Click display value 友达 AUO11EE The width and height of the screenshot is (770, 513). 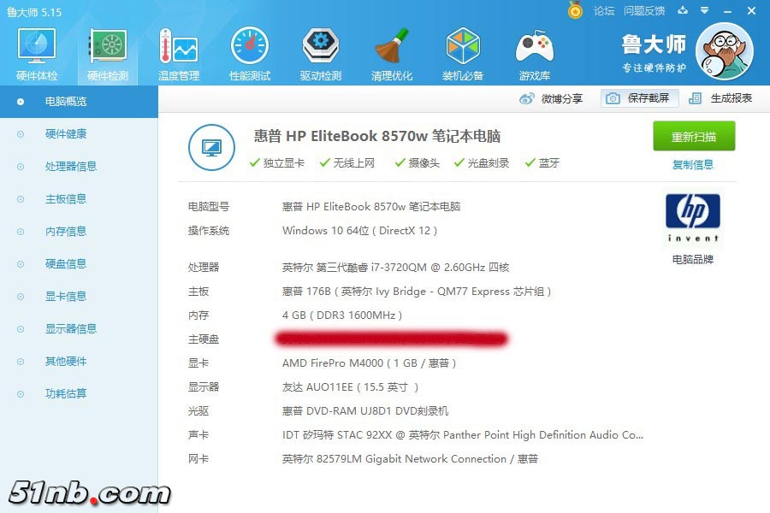coord(350,387)
